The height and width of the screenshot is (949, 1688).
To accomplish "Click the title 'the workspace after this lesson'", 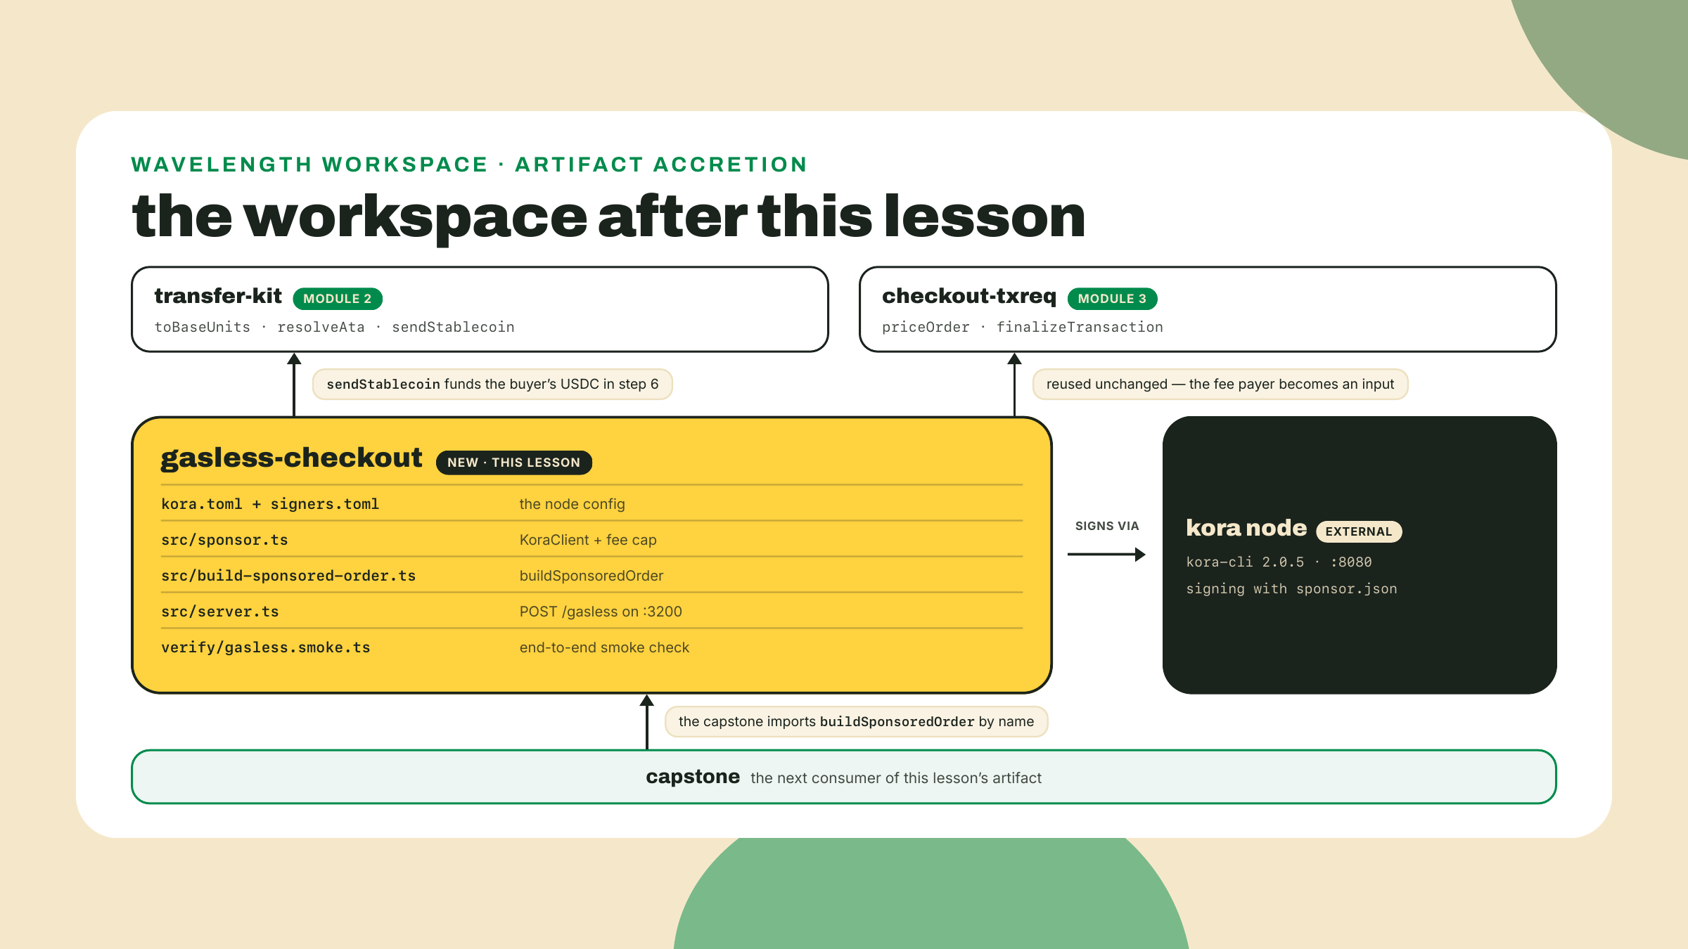I will 608,217.
